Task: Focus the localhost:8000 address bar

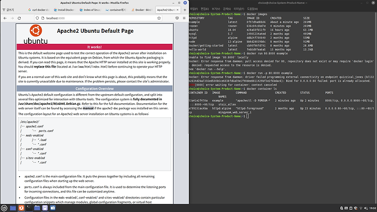Action: point(98,18)
